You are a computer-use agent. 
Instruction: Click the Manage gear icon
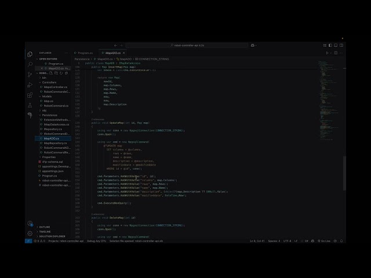pos(30,233)
